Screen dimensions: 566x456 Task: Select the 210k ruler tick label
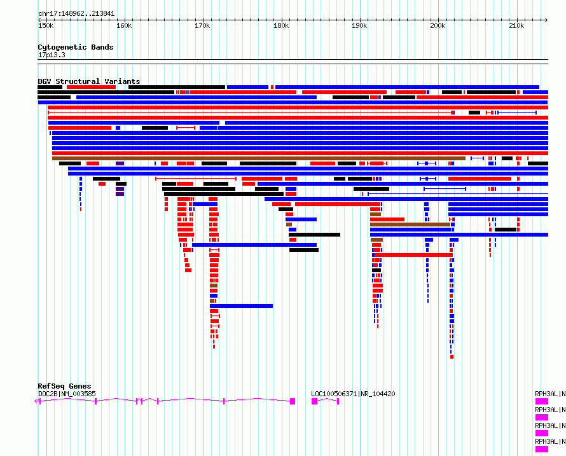516,25
